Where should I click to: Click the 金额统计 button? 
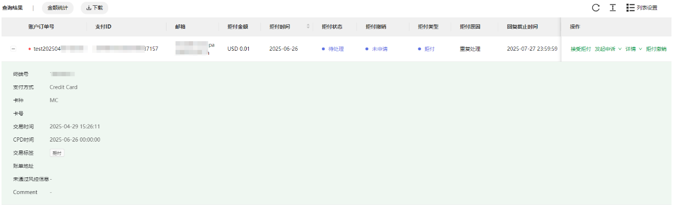58,8
